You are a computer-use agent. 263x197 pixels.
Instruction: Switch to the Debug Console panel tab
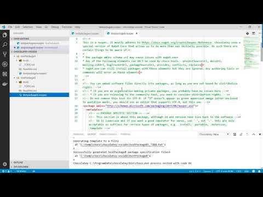coord(108,134)
